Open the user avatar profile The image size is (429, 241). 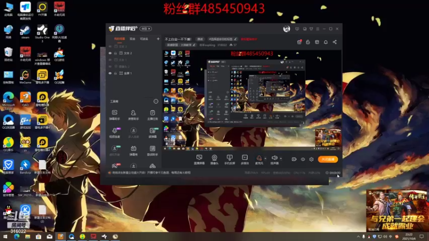(x=286, y=29)
